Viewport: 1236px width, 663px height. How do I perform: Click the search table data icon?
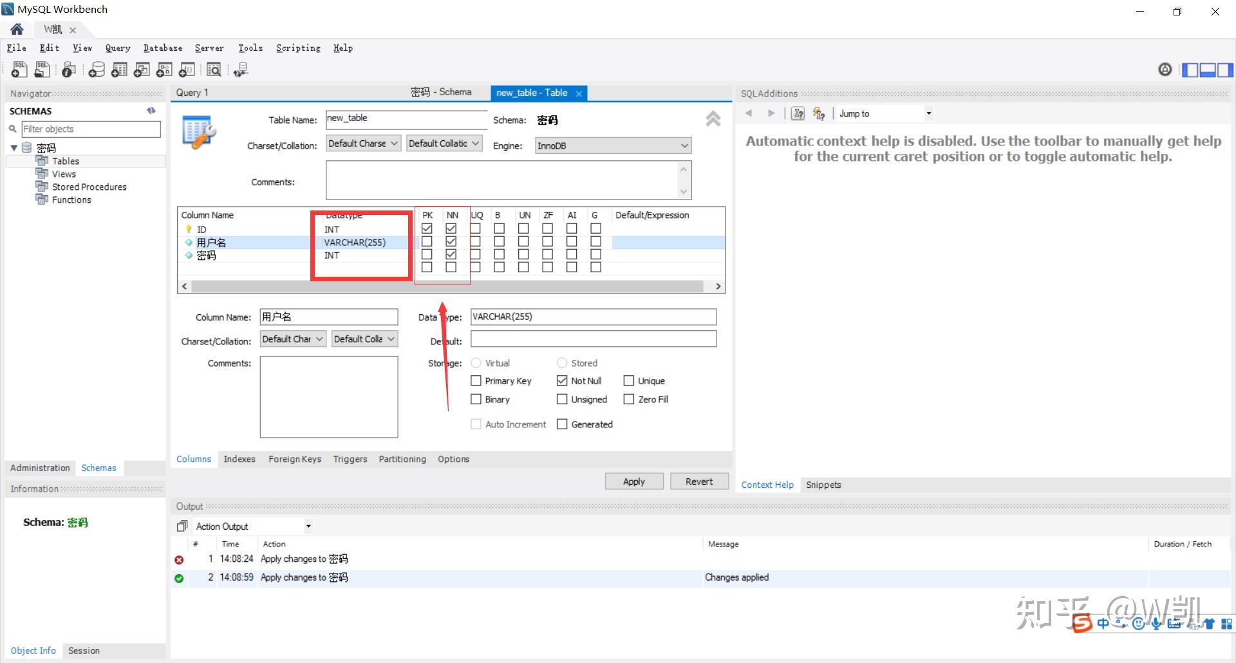click(x=214, y=70)
